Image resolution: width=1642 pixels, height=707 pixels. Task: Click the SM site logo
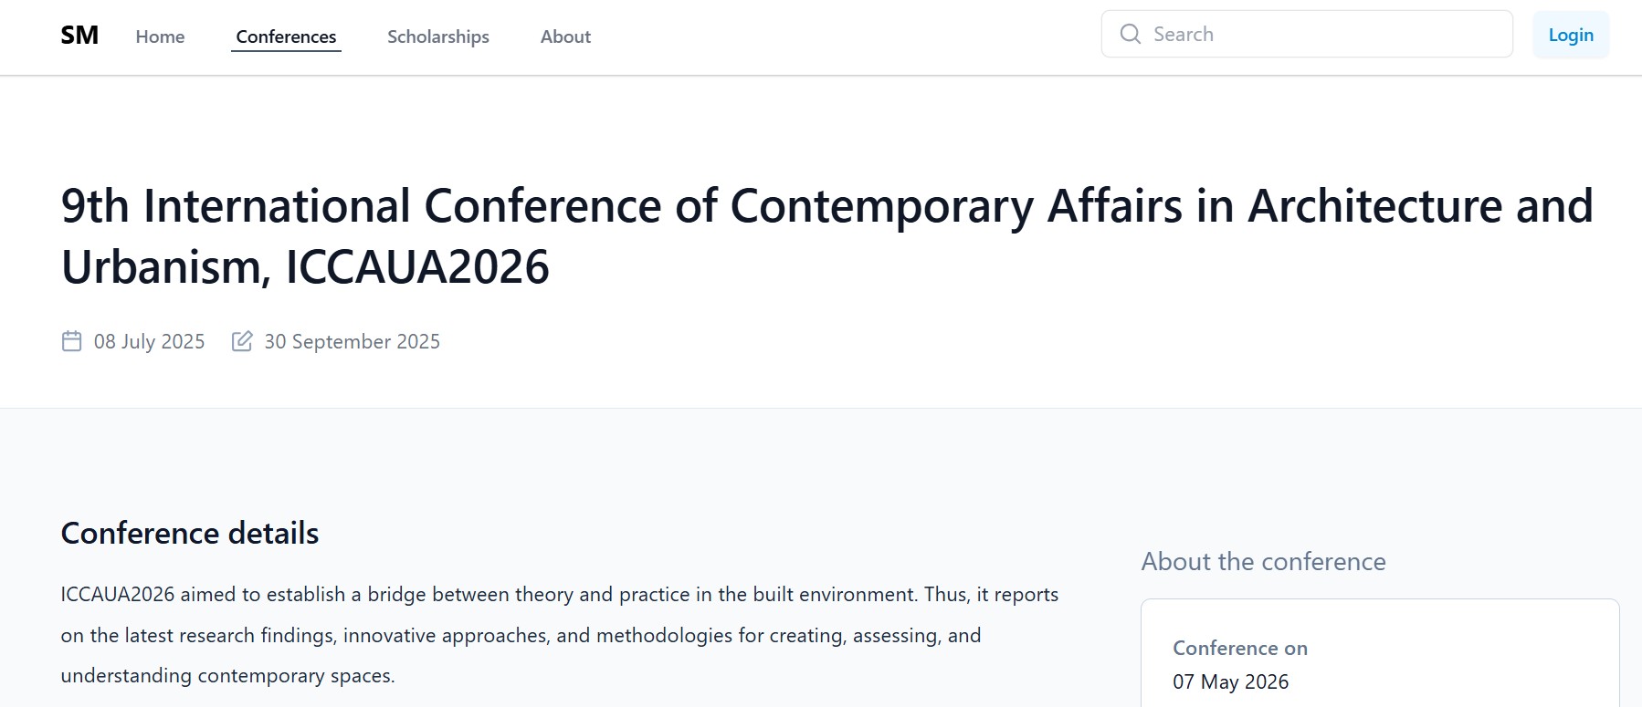(x=79, y=36)
